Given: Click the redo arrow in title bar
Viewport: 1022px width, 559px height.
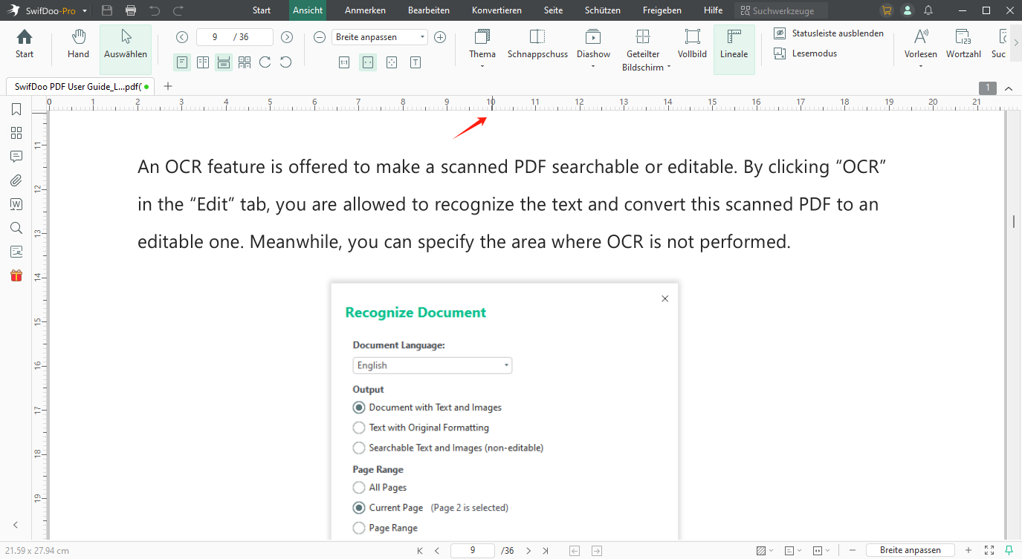Looking at the screenshot, I should 178,10.
